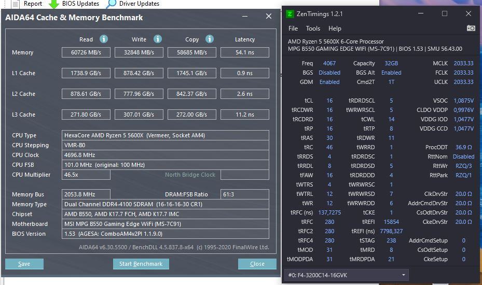The height and width of the screenshot is (285, 482).
Task: Click the tSTAG value 238
Action: tap(391, 240)
